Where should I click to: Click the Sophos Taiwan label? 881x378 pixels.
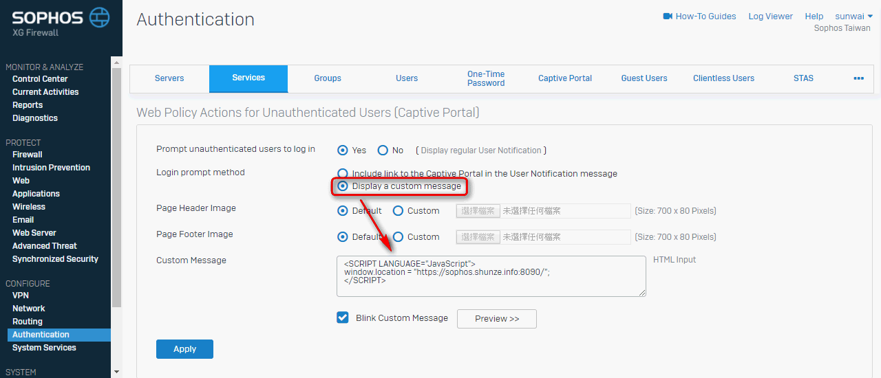842,28
